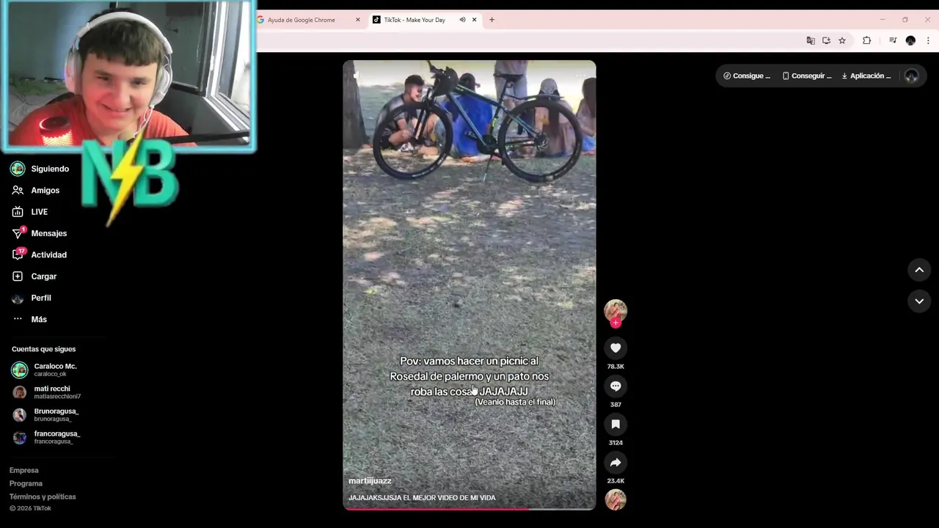Like the video with heart icon
The image size is (939, 528).
pyautogui.click(x=615, y=348)
